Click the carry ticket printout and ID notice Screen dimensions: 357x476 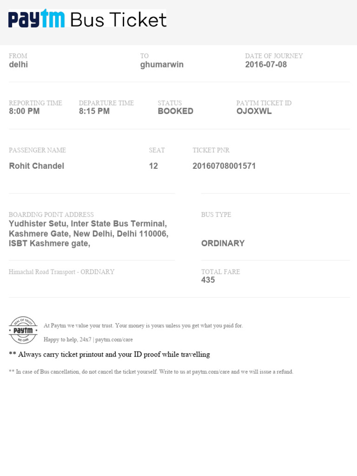tap(109, 355)
